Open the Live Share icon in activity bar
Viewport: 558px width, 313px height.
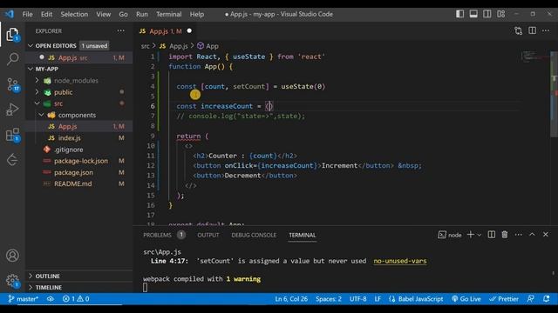(x=12, y=160)
